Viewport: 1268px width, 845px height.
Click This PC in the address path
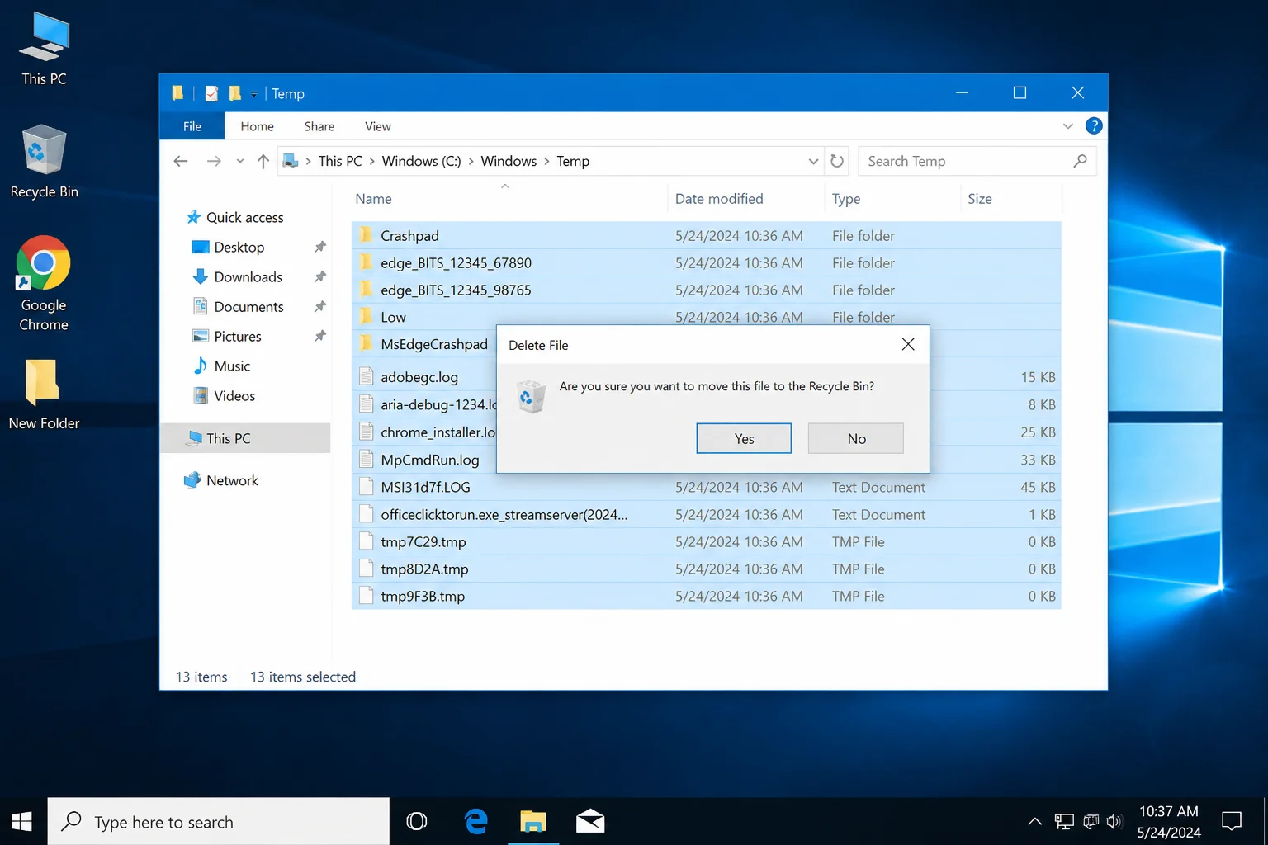pos(340,161)
